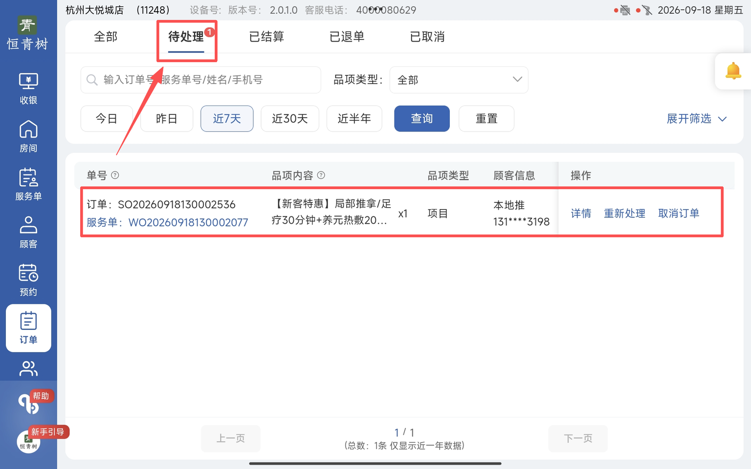Click the notification bell icon

[733, 71]
